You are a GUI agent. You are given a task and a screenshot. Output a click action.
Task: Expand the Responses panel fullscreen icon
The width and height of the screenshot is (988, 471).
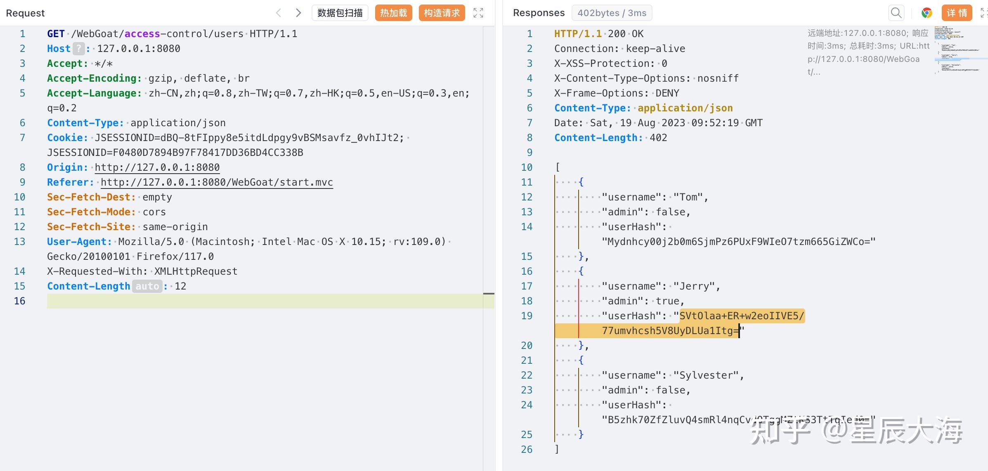(984, 13)
